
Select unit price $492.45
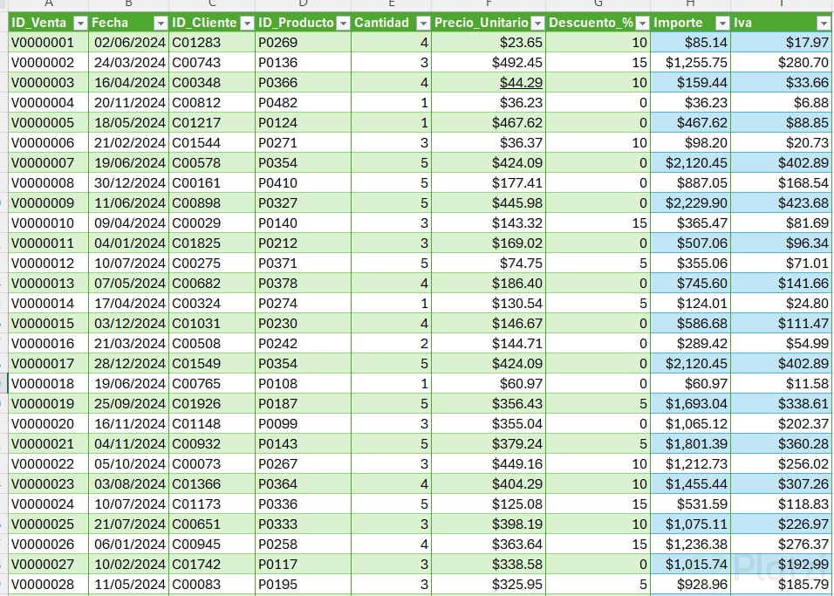click(489, 63)
